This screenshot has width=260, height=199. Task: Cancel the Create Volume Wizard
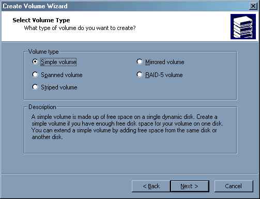tap(234, 186)
